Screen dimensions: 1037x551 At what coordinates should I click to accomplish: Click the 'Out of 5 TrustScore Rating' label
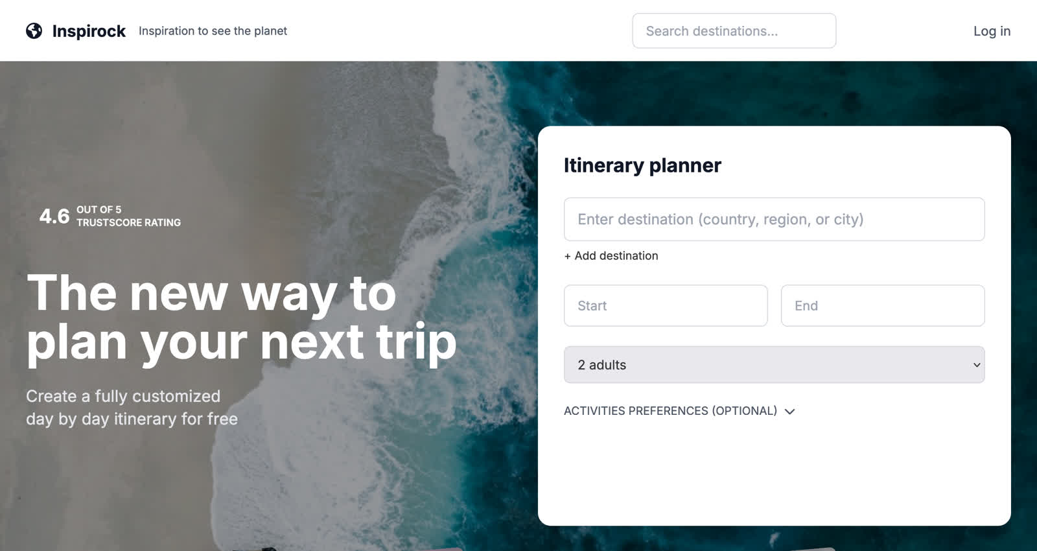(x=128, y=216)
